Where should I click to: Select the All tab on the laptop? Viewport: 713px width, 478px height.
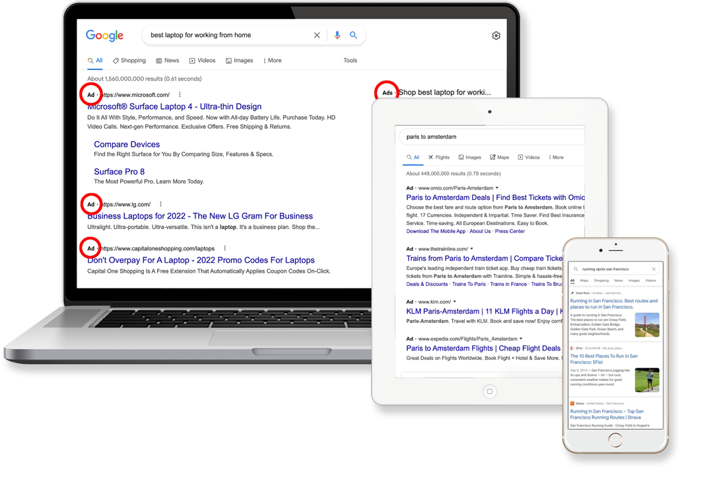click(95, 61)
